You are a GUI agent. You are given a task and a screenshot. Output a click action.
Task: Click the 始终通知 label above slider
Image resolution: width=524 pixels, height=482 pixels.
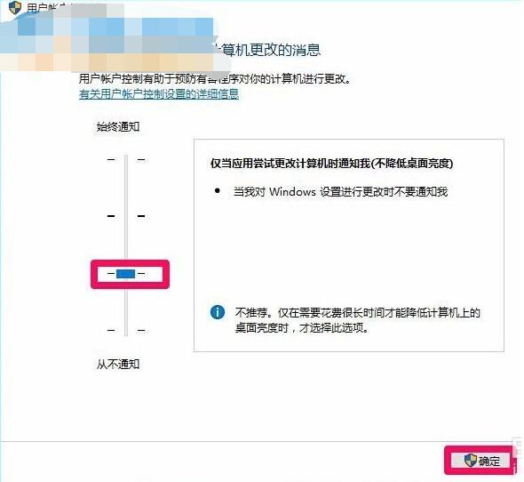point(118,126)
